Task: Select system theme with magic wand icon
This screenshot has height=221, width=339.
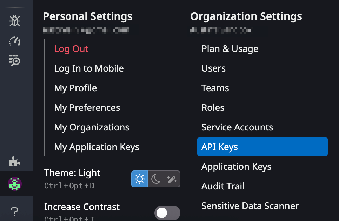Action: [171, 179]
